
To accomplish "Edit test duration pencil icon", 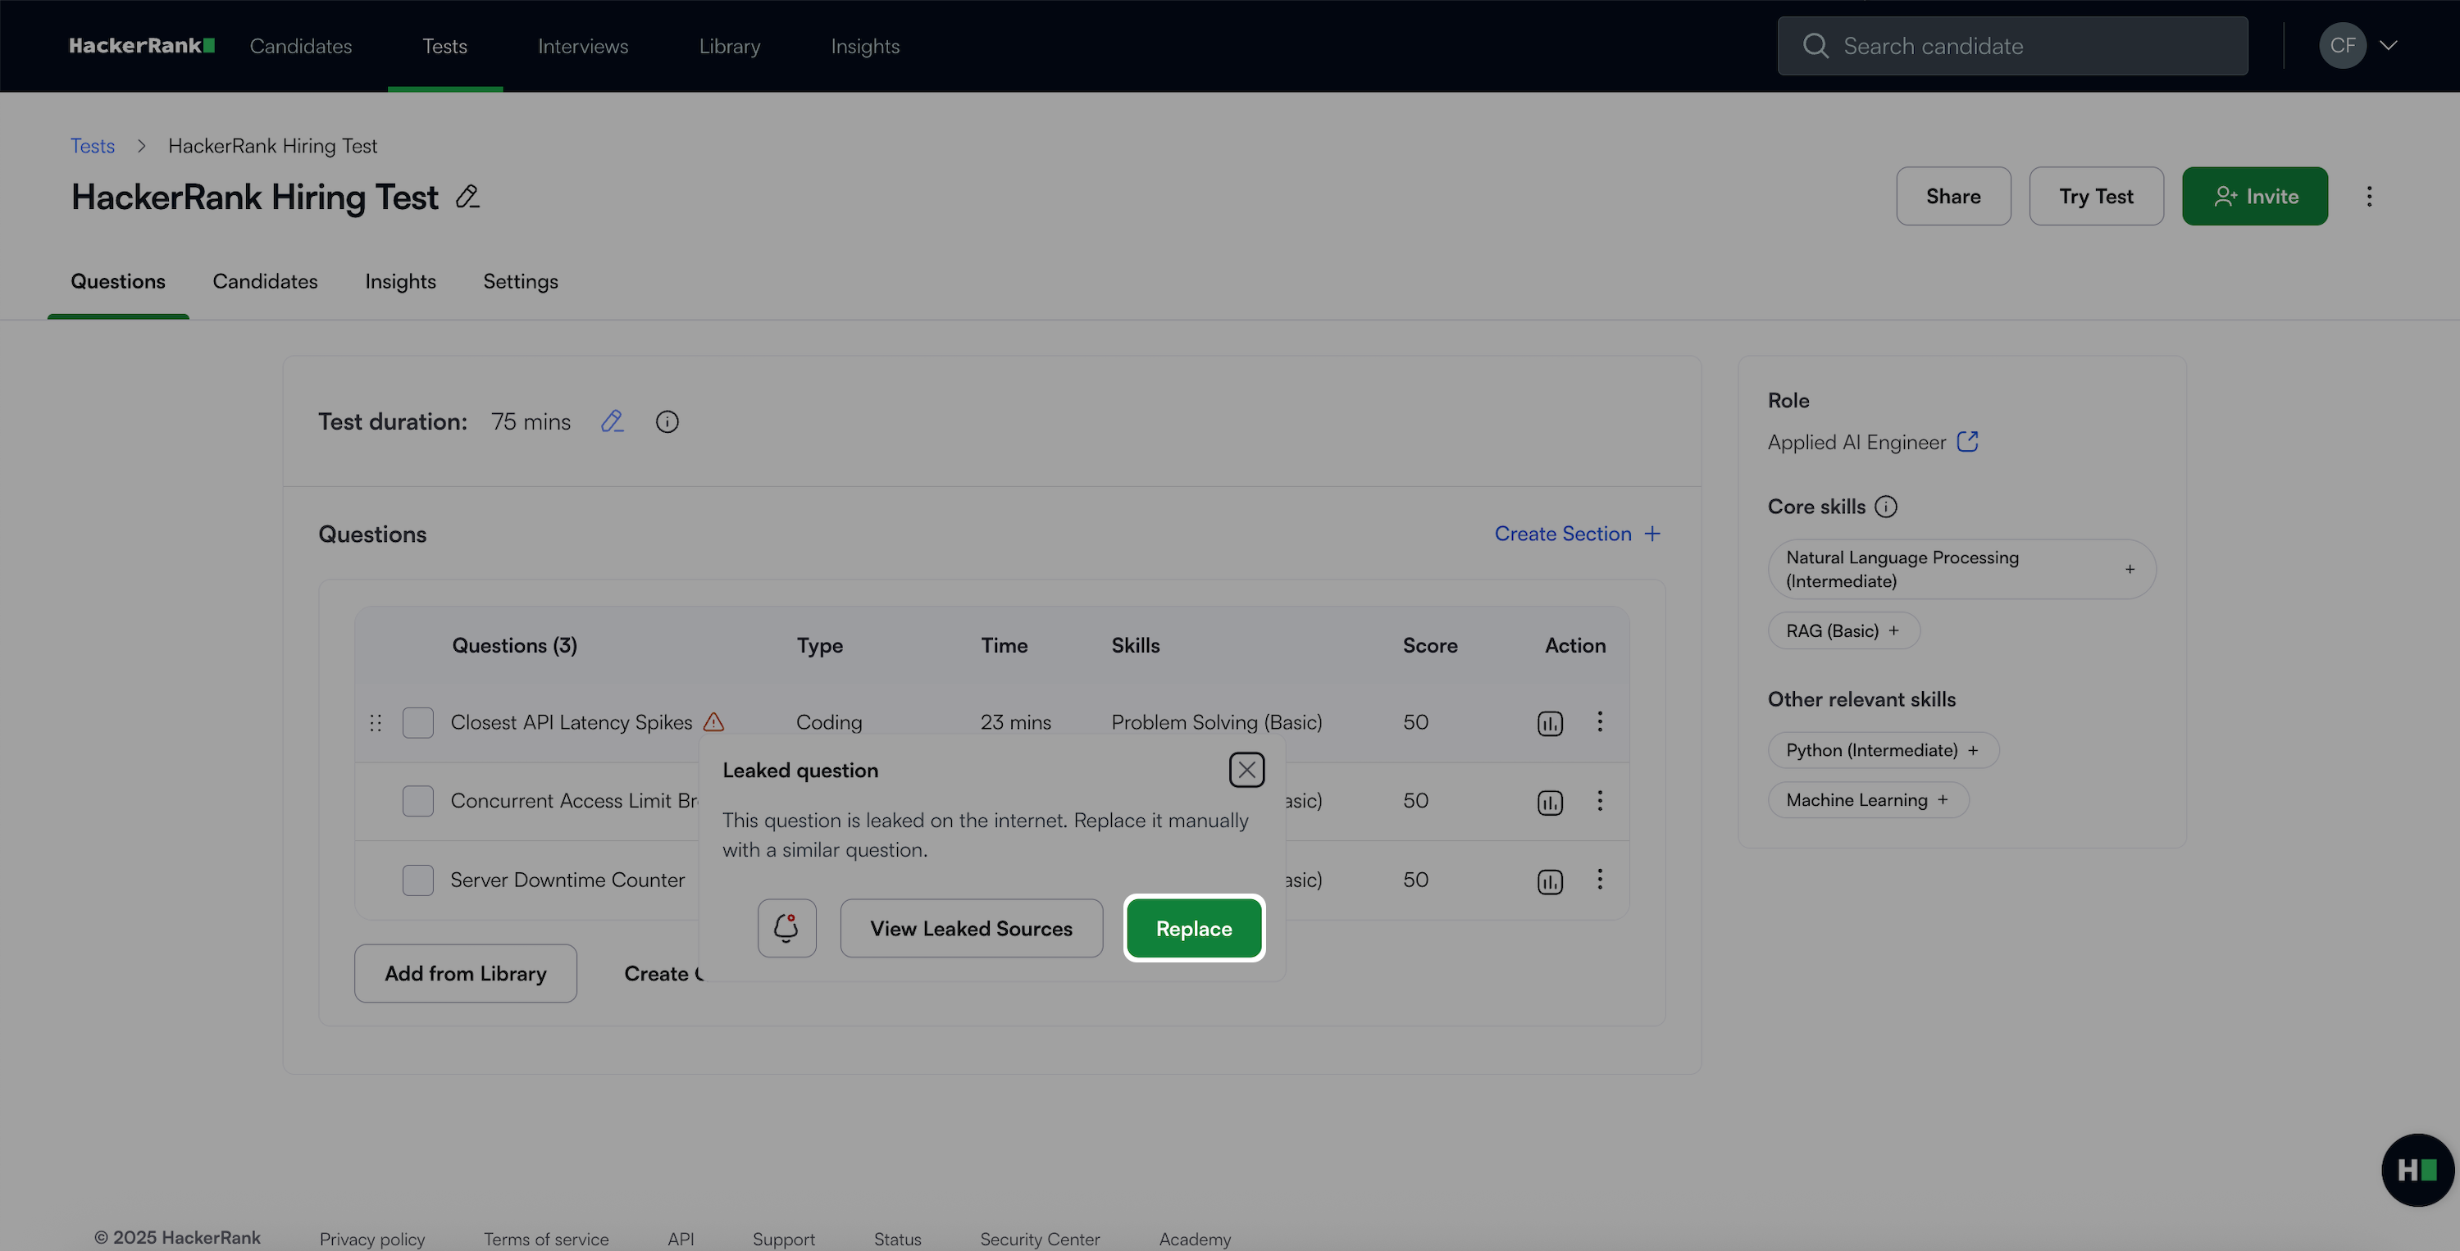I will (613, 421).
